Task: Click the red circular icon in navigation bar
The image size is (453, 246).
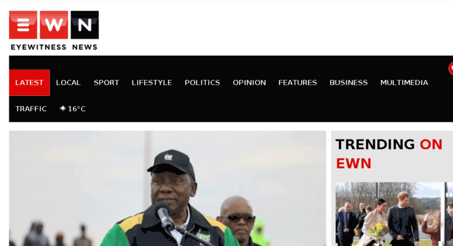Action: pos(451,69)
